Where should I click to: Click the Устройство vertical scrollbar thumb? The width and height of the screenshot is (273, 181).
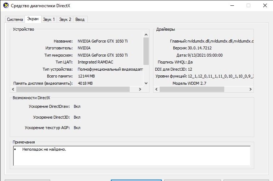[x=146, y=51]
